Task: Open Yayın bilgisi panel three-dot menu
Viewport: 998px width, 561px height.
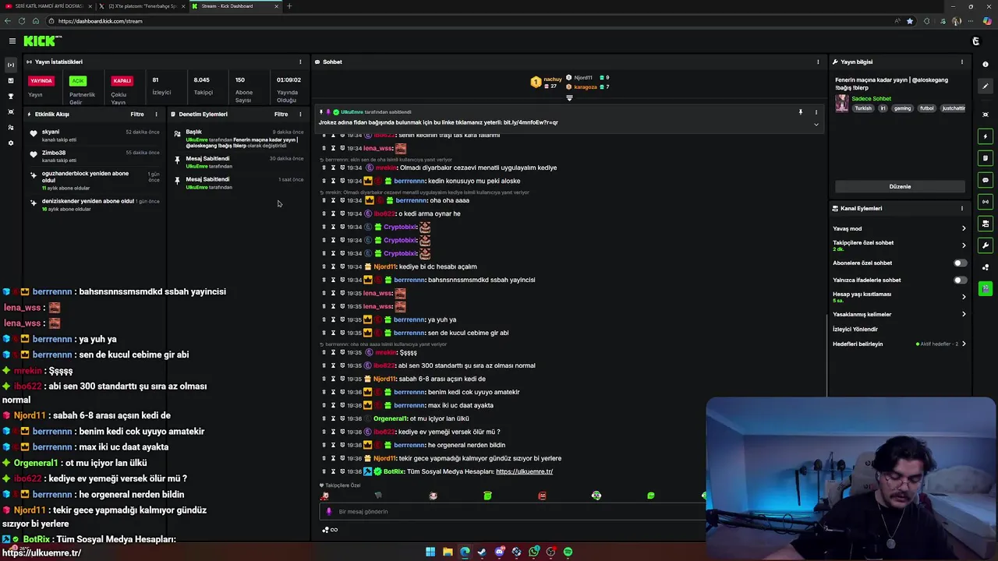Action: 962,62
